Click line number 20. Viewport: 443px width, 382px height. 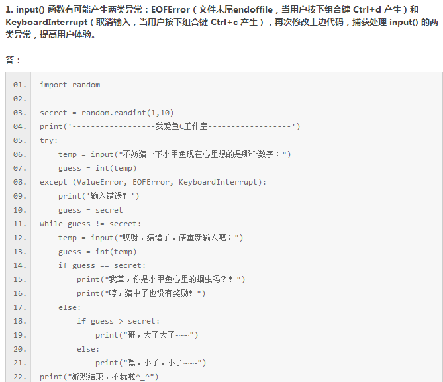pos(20,349)
